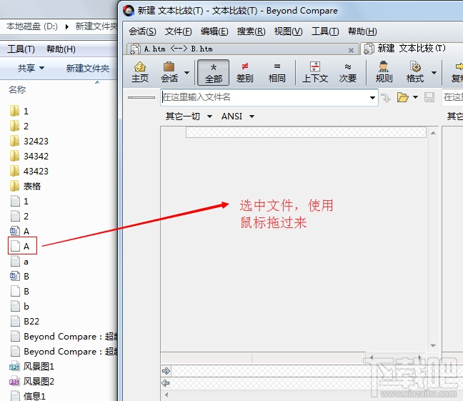Select the blank-icon file B
The image size is (463, 401).
pos(19,292)
